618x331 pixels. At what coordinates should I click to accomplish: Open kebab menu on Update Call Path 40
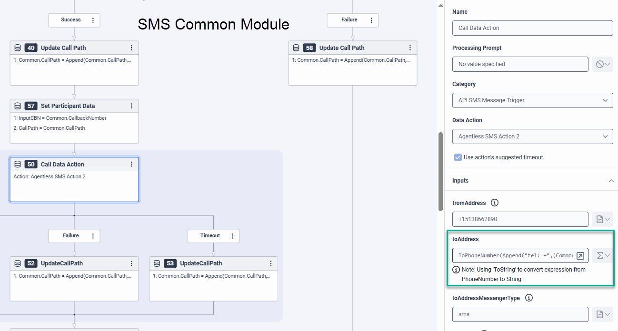pyautogui.click(x=131, y=48)
